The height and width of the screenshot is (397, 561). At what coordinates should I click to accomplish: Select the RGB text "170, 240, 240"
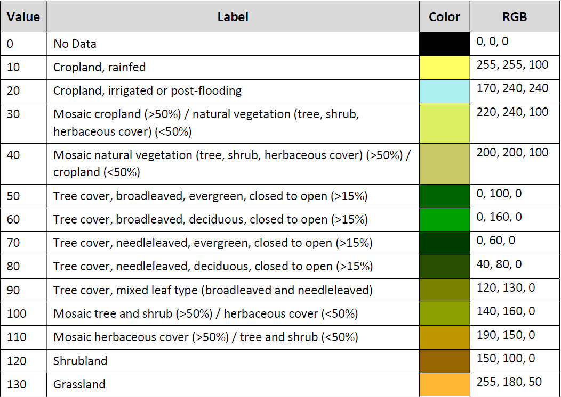click(512, 88)
